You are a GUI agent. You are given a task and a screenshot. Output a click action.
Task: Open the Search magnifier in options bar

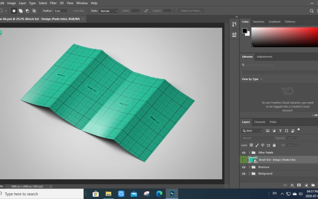311,11
